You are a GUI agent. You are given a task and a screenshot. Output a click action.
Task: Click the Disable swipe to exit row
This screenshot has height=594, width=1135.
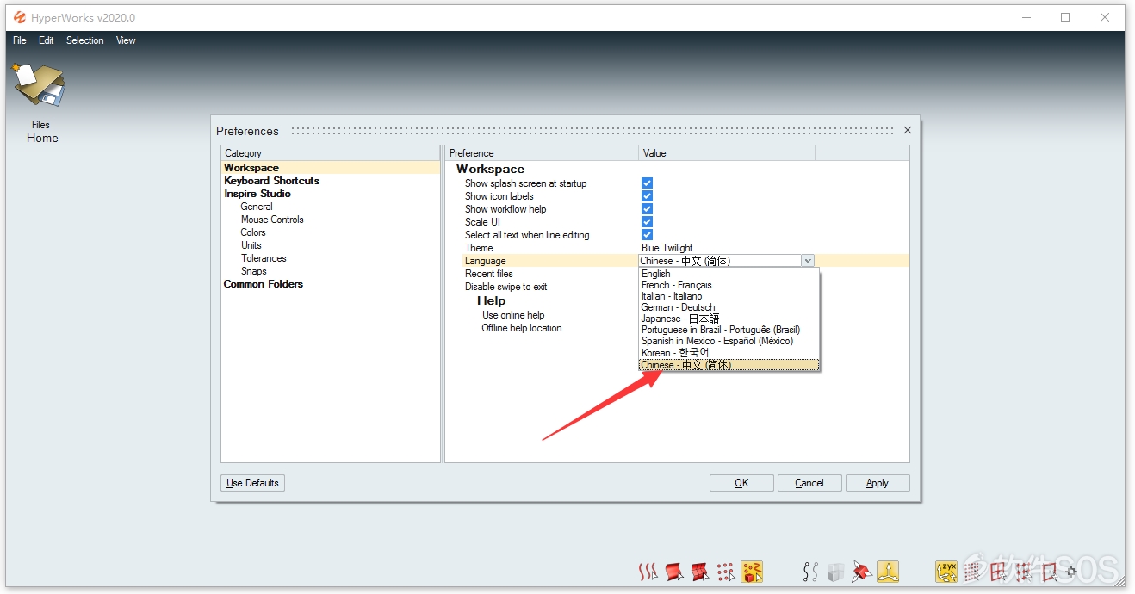[x=506, y=287]
